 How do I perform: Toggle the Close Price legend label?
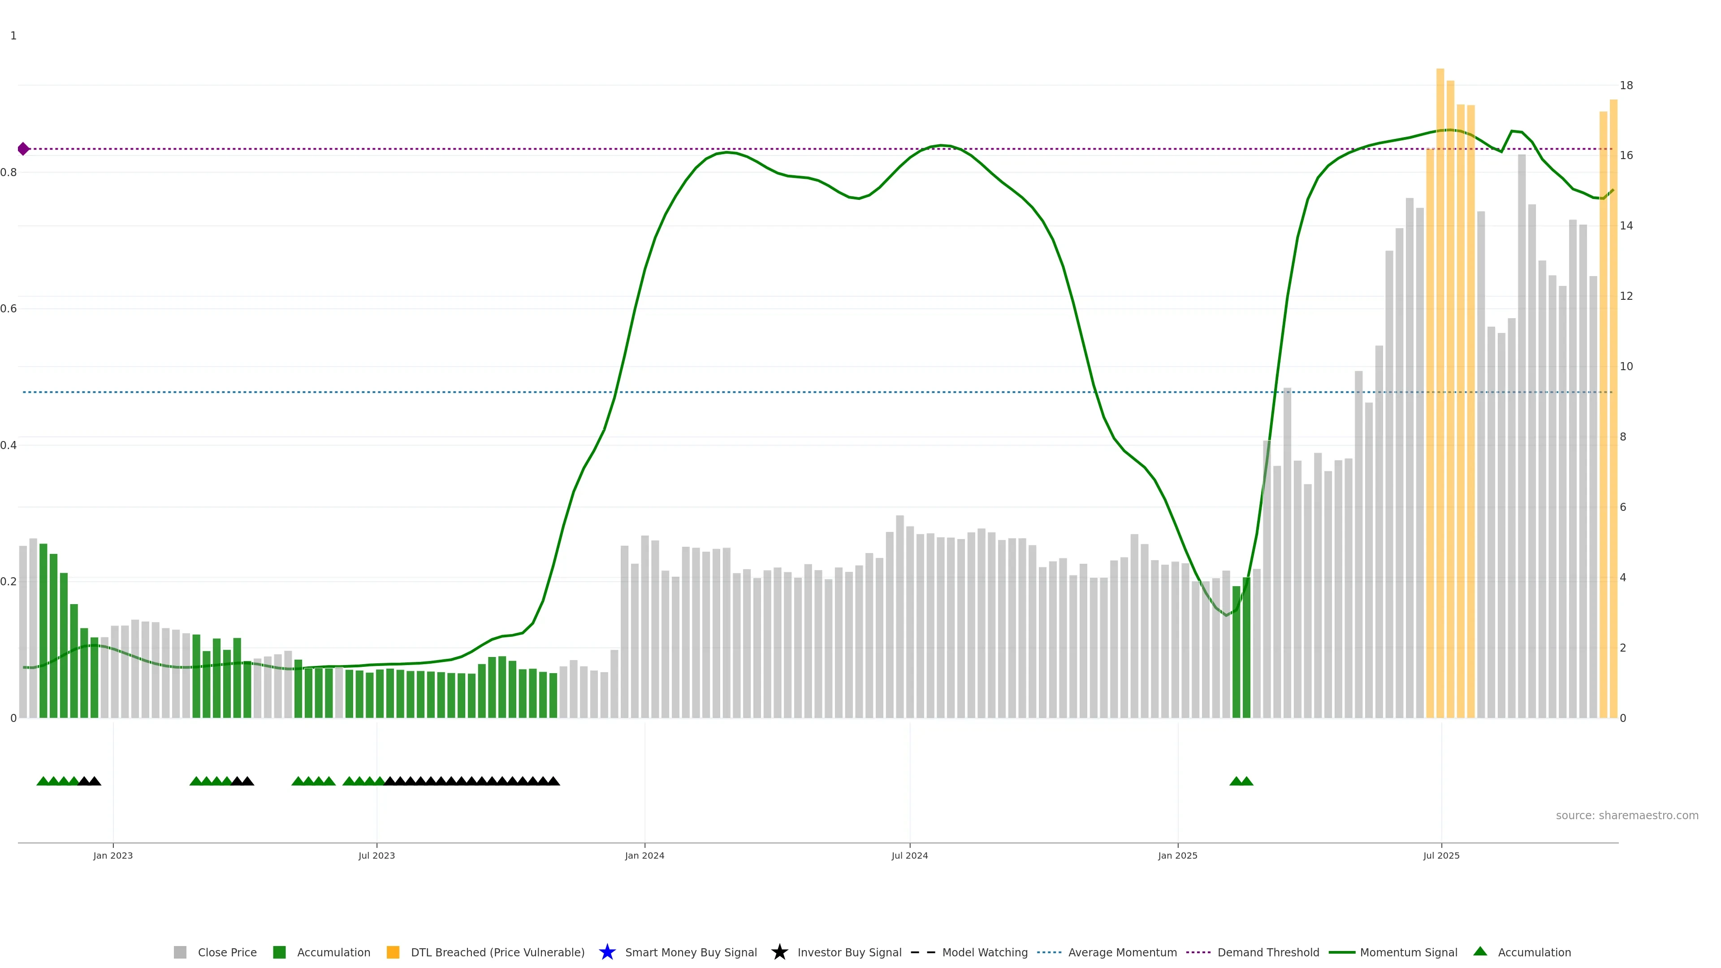point(227,952)
